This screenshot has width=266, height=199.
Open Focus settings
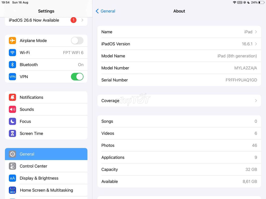(x=46, y=121)
